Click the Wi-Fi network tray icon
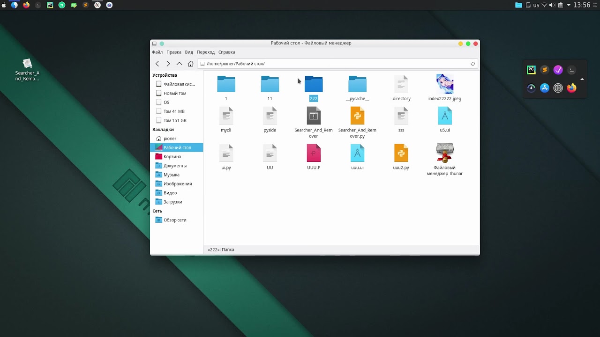The width and height of the screenshot is (600, 337). coord(544,5)
